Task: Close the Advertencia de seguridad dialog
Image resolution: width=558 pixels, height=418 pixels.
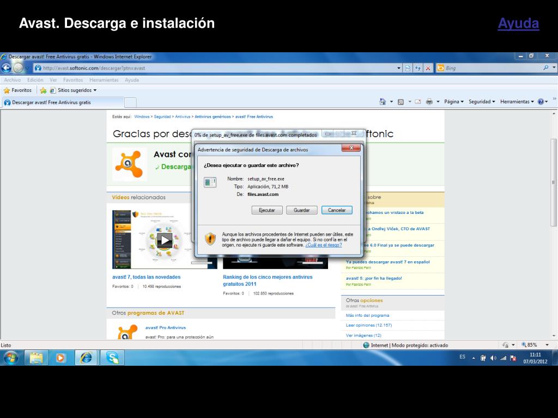Action: (351, 148)
